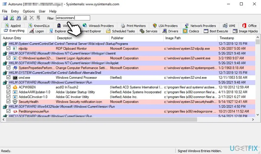The height and width of the screenshot is (154, 261).
Task: Sort by the Image Path column header
Action: click(x=191, y=38)
